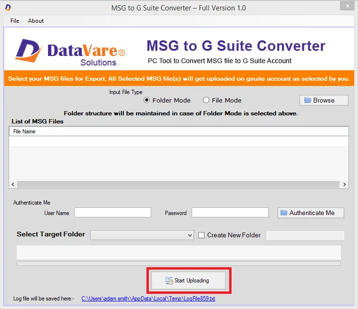This screenshot has width=358, height=309.
Task: Click the new folder name field
Action: point(305,235)
